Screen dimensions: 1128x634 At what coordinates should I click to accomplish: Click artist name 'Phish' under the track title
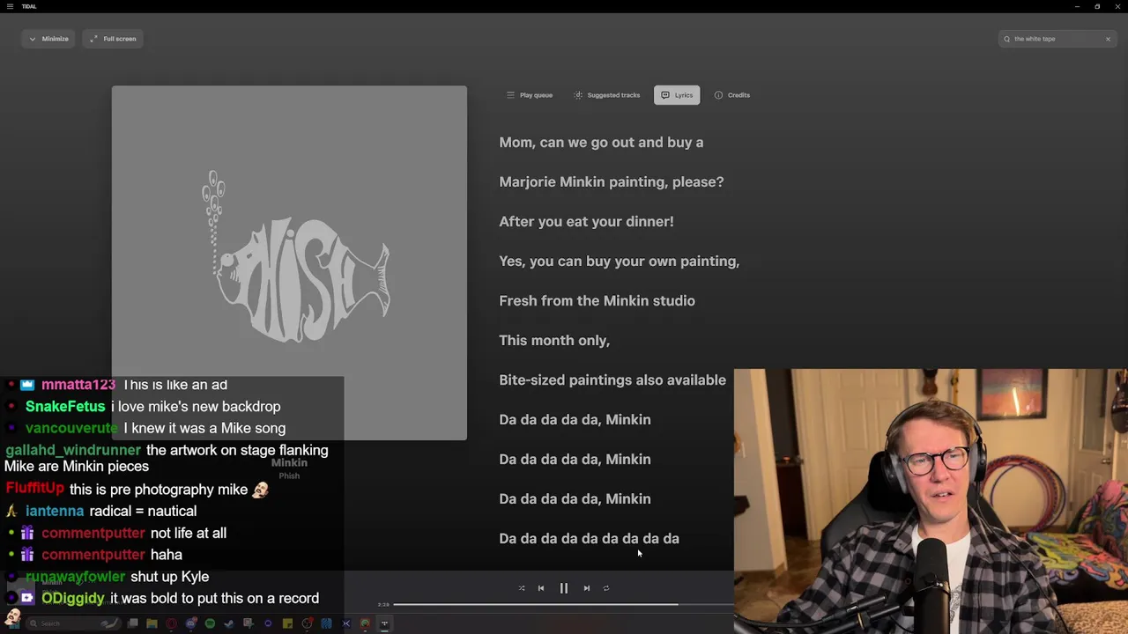289,476
